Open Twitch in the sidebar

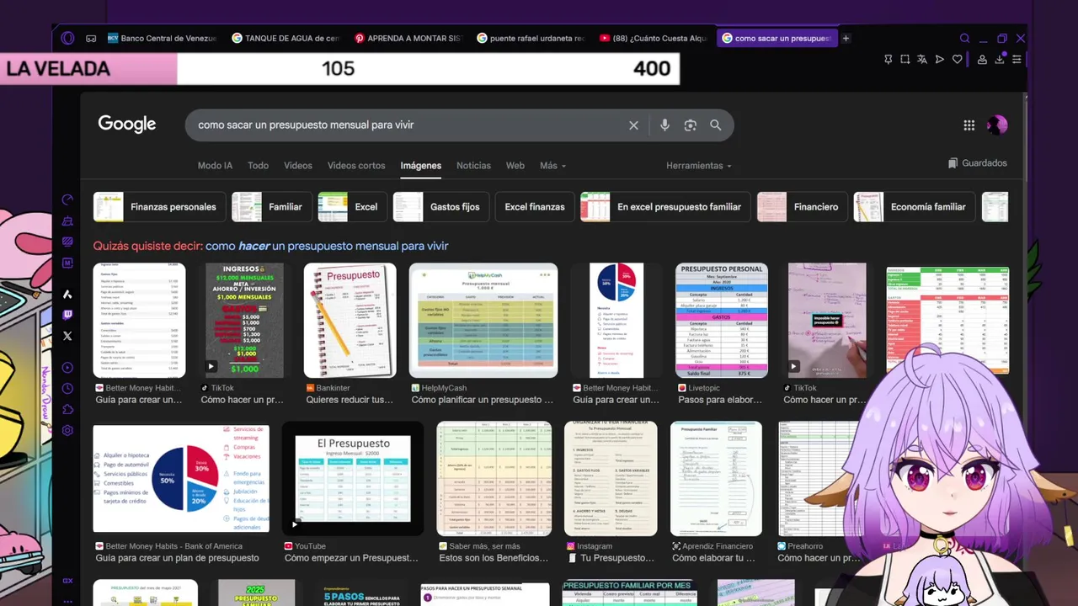click(x=67, y=315)
